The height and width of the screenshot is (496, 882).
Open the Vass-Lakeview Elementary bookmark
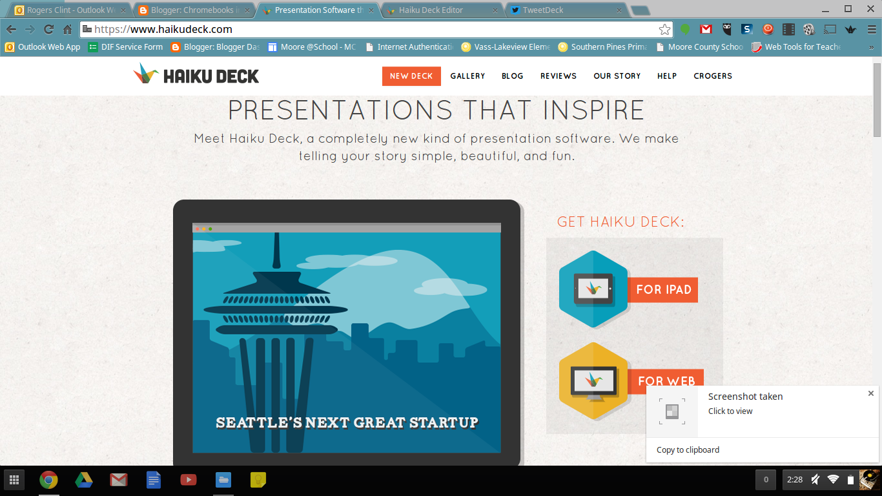(x=506, y=47)
